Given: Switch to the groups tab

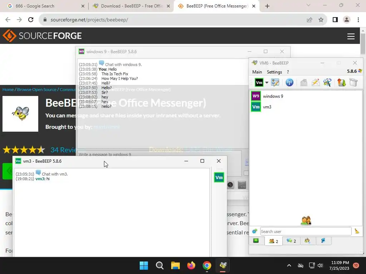Looking at the screenshot, I should pos(307,241).
